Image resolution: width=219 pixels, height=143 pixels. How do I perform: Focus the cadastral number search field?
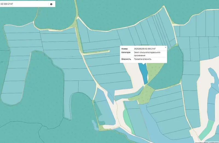tap(24, 4)
